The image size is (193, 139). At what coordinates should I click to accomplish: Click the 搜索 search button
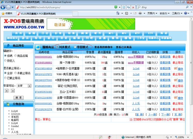(19, 98)
